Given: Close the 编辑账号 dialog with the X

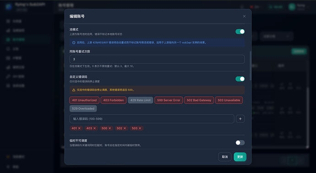Looking at the screenshot, I should click(244, 16).
